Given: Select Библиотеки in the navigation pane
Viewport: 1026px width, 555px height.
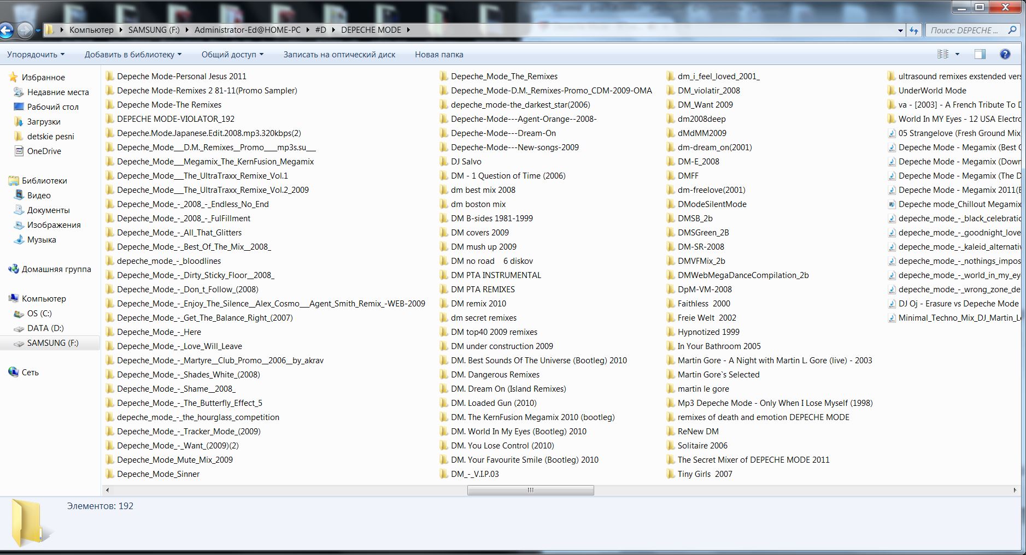Looking at the screenshot, I should [44, 181].
